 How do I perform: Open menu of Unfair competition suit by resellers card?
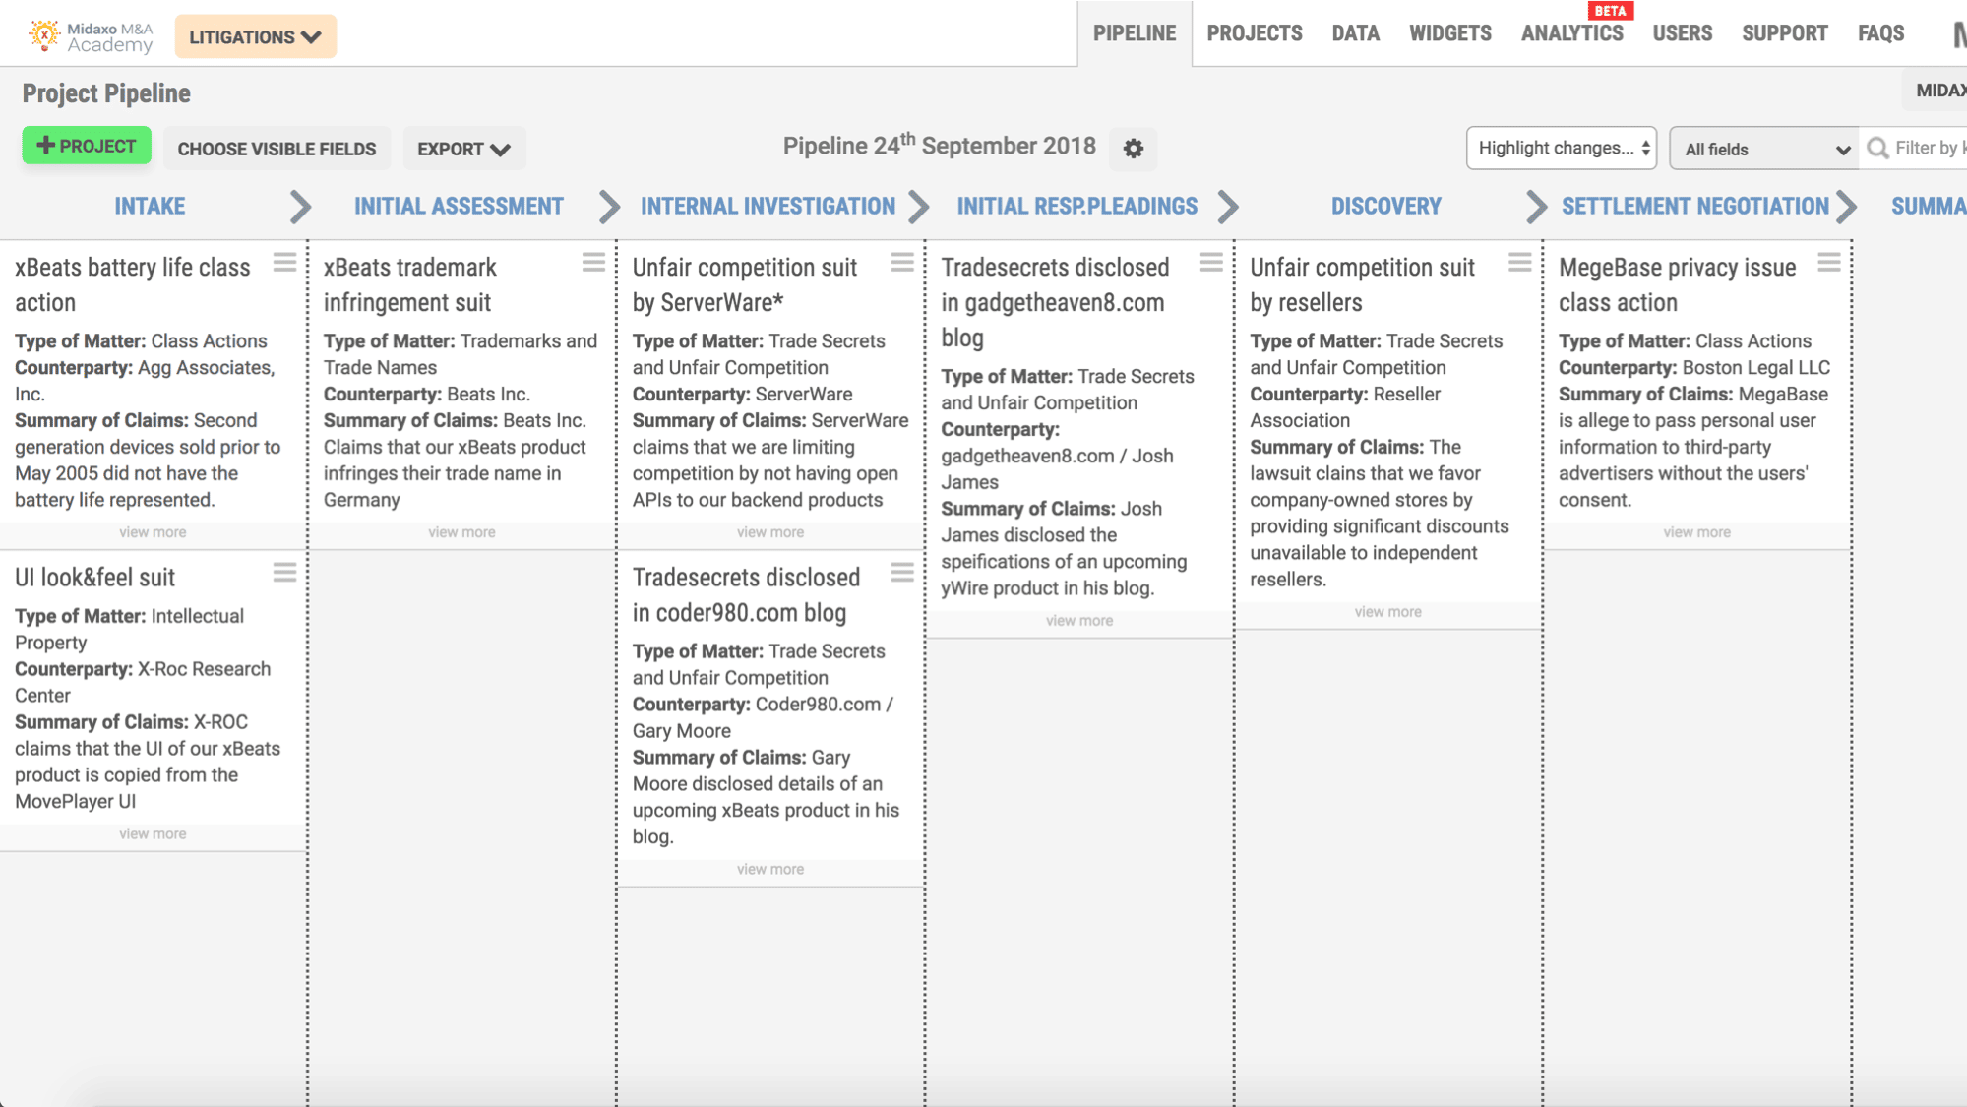1520,263
